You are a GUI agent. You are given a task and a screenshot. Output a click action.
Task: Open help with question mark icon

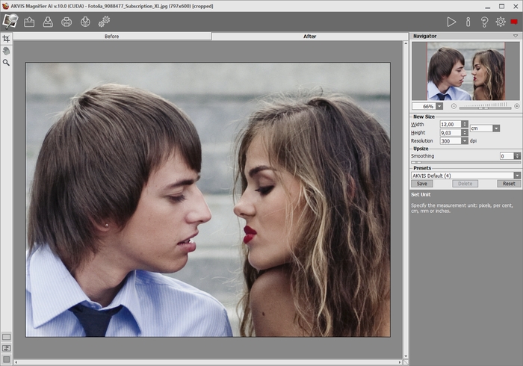pos(484,22)
